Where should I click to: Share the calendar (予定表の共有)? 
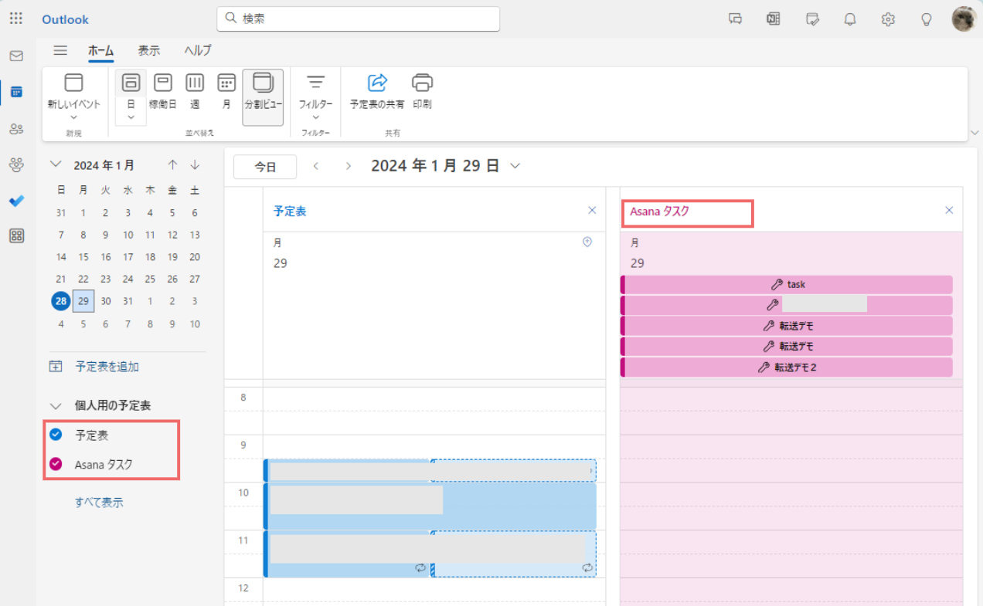[377, 91]
